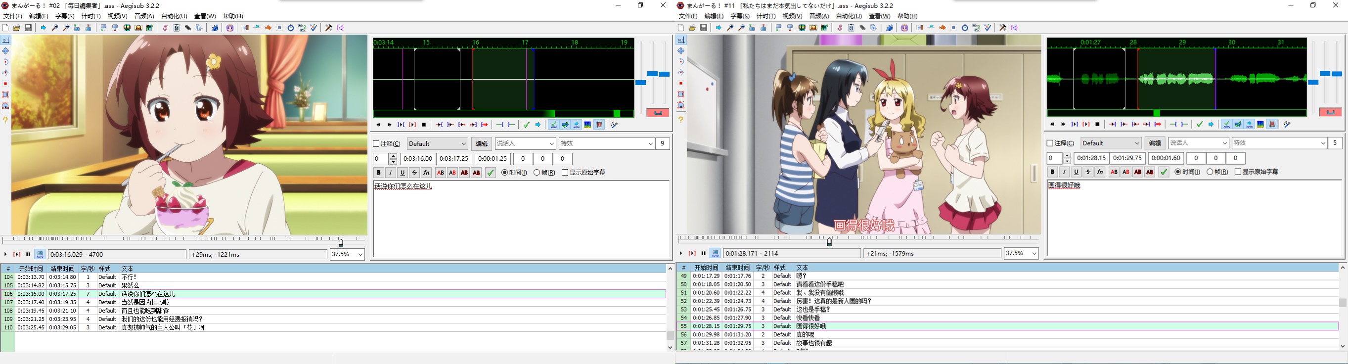Open 文件(F) menu in left window

click(12, 16)
